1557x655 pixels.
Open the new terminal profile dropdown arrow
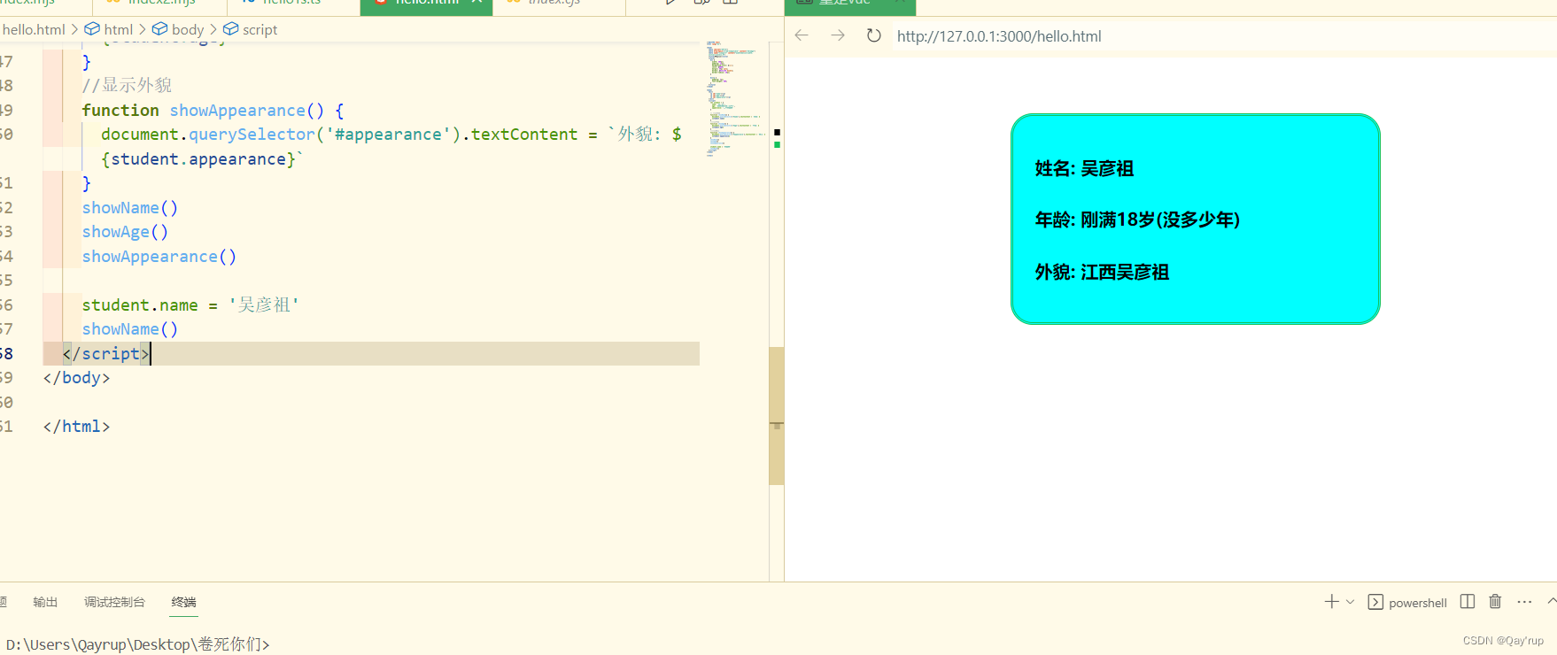click(1350, 602)
